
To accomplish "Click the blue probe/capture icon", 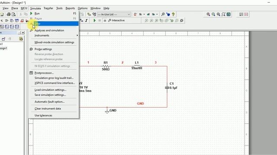I will coord(168,14).
